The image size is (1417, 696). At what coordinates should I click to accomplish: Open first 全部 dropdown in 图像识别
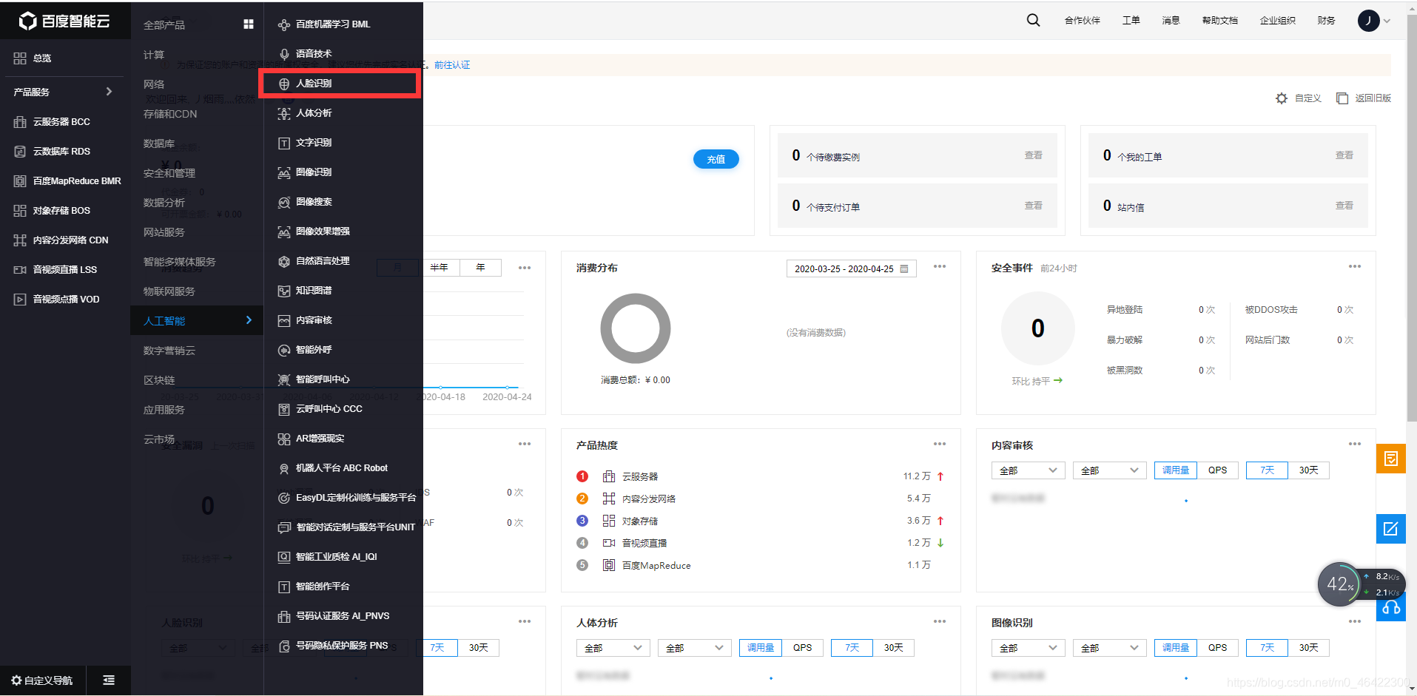click(x=1029, y=648)
